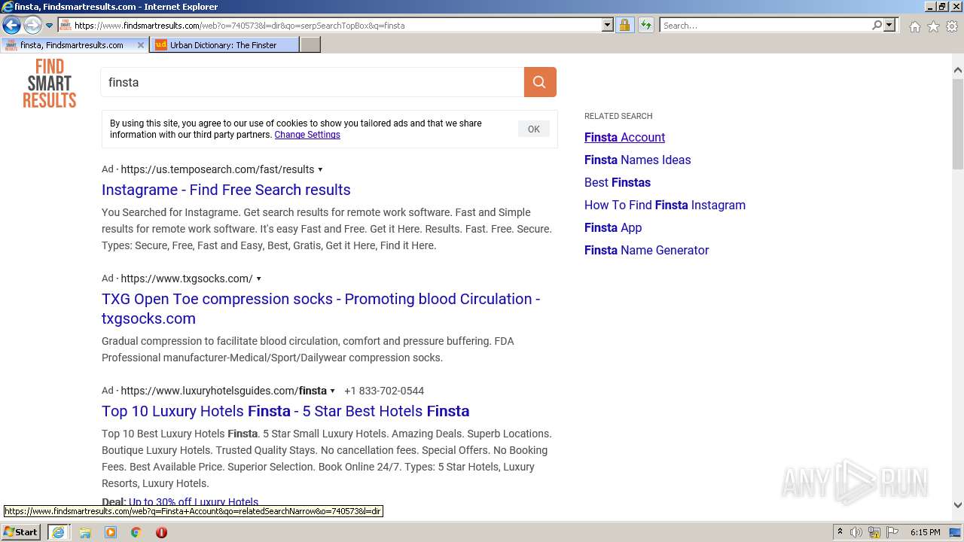The image size is (964, 542).
Task: Open Favorites star icon
Action: coord(933,26)
